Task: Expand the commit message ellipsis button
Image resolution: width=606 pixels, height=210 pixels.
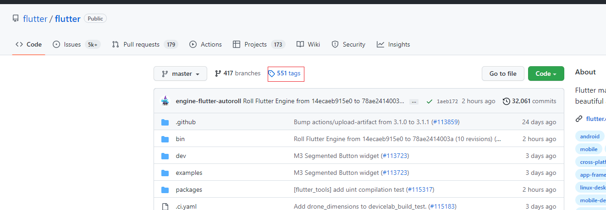Action: pyautogui.click(x=414, y=101)
